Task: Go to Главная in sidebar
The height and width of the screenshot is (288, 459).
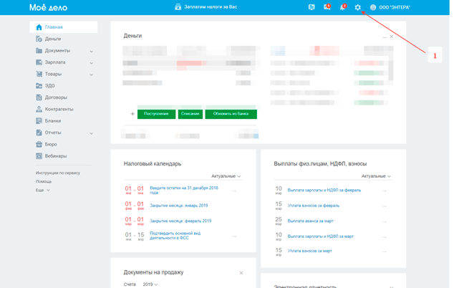Action: 54,27
